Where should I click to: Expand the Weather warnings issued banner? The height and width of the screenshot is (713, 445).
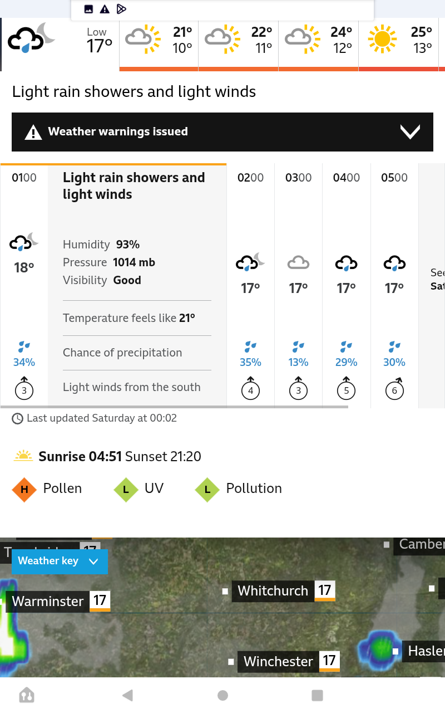[222, 132]
